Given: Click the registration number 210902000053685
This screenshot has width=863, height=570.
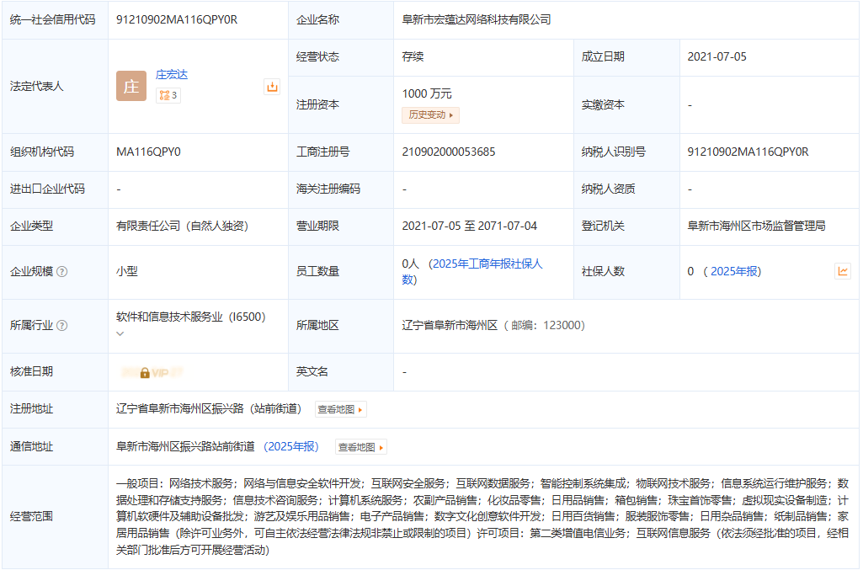Looking at the screenshot, I should tap(449, 152).
